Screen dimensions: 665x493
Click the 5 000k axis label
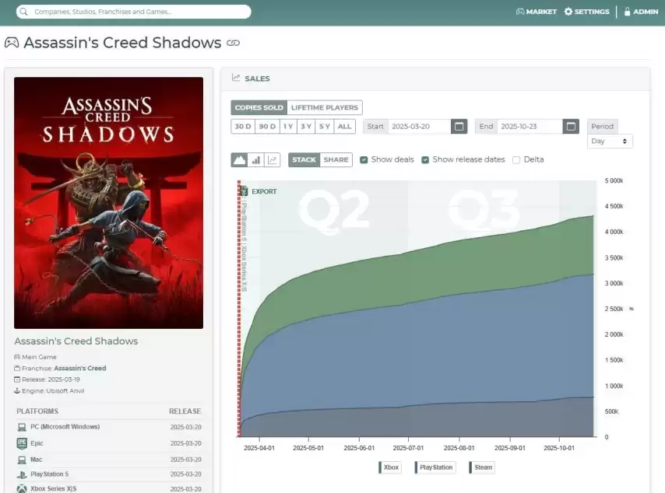(614, 180)
